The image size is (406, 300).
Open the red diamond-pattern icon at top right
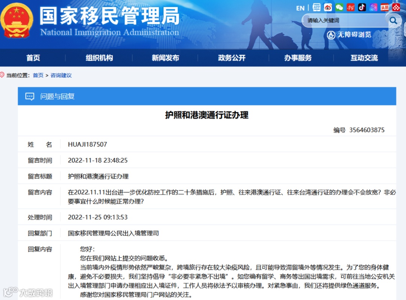tap(396, 7)
